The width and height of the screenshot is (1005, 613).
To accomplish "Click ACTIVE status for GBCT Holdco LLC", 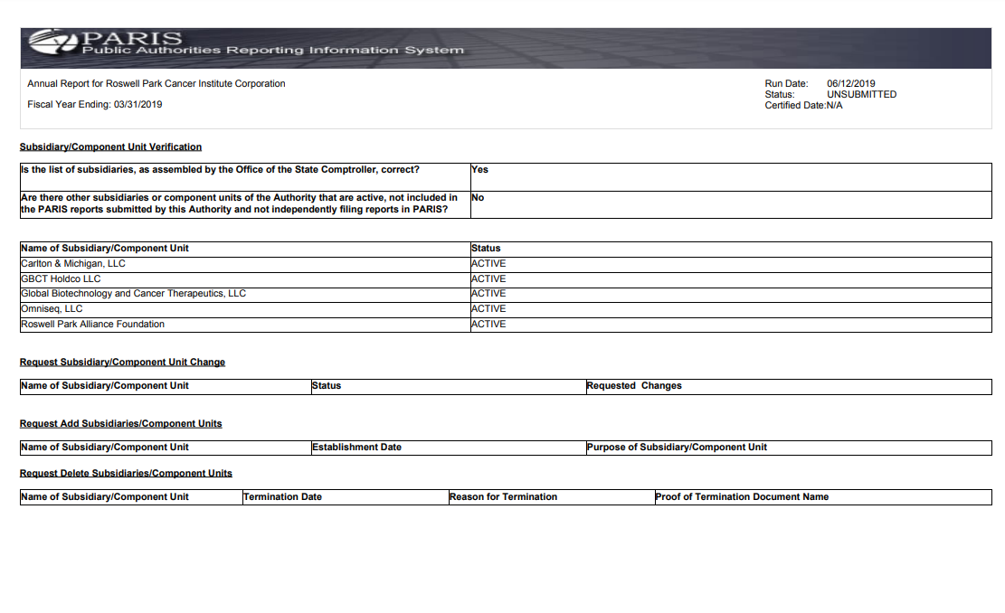I will click(x=488, y=279).
